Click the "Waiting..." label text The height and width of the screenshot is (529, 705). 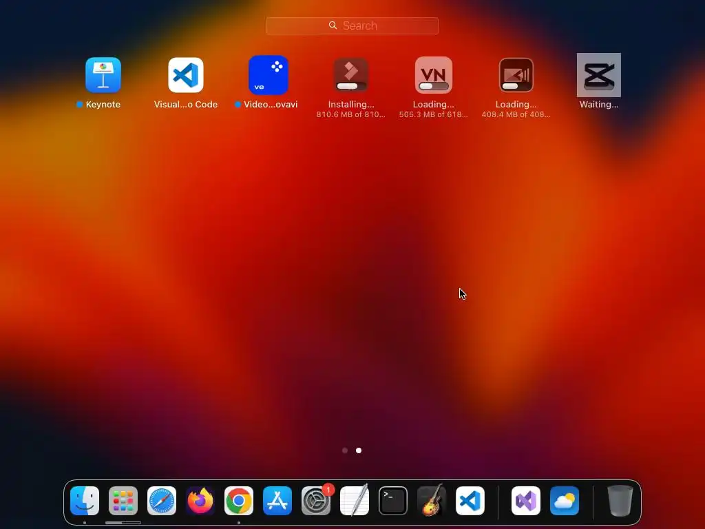pyautogui.click(x=599, y=105)
